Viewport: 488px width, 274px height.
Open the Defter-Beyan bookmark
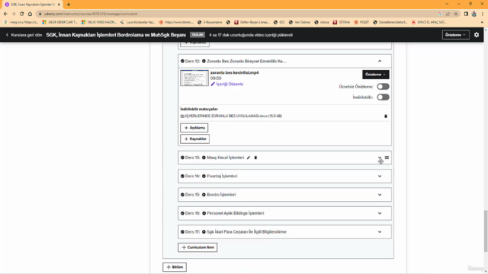252,22
